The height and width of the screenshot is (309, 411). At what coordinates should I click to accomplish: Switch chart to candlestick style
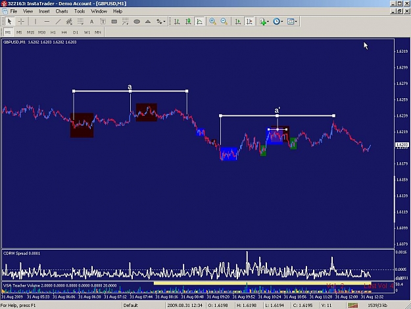point(188,22)
